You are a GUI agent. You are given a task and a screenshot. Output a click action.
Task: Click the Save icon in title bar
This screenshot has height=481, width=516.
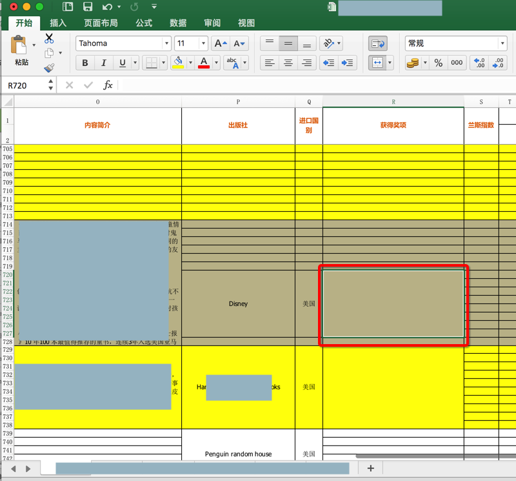click(x=87, y=7)
